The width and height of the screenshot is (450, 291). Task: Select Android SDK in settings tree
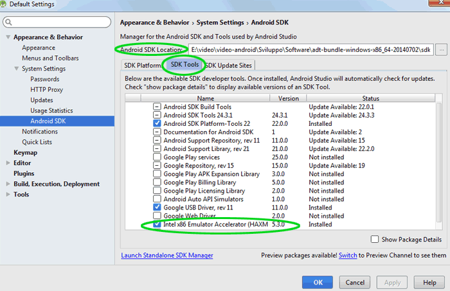coord(57,121)
